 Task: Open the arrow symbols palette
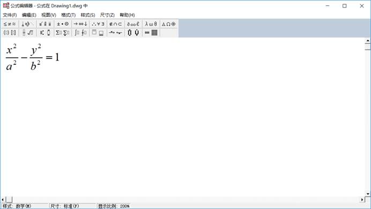[x=80, y=24]
